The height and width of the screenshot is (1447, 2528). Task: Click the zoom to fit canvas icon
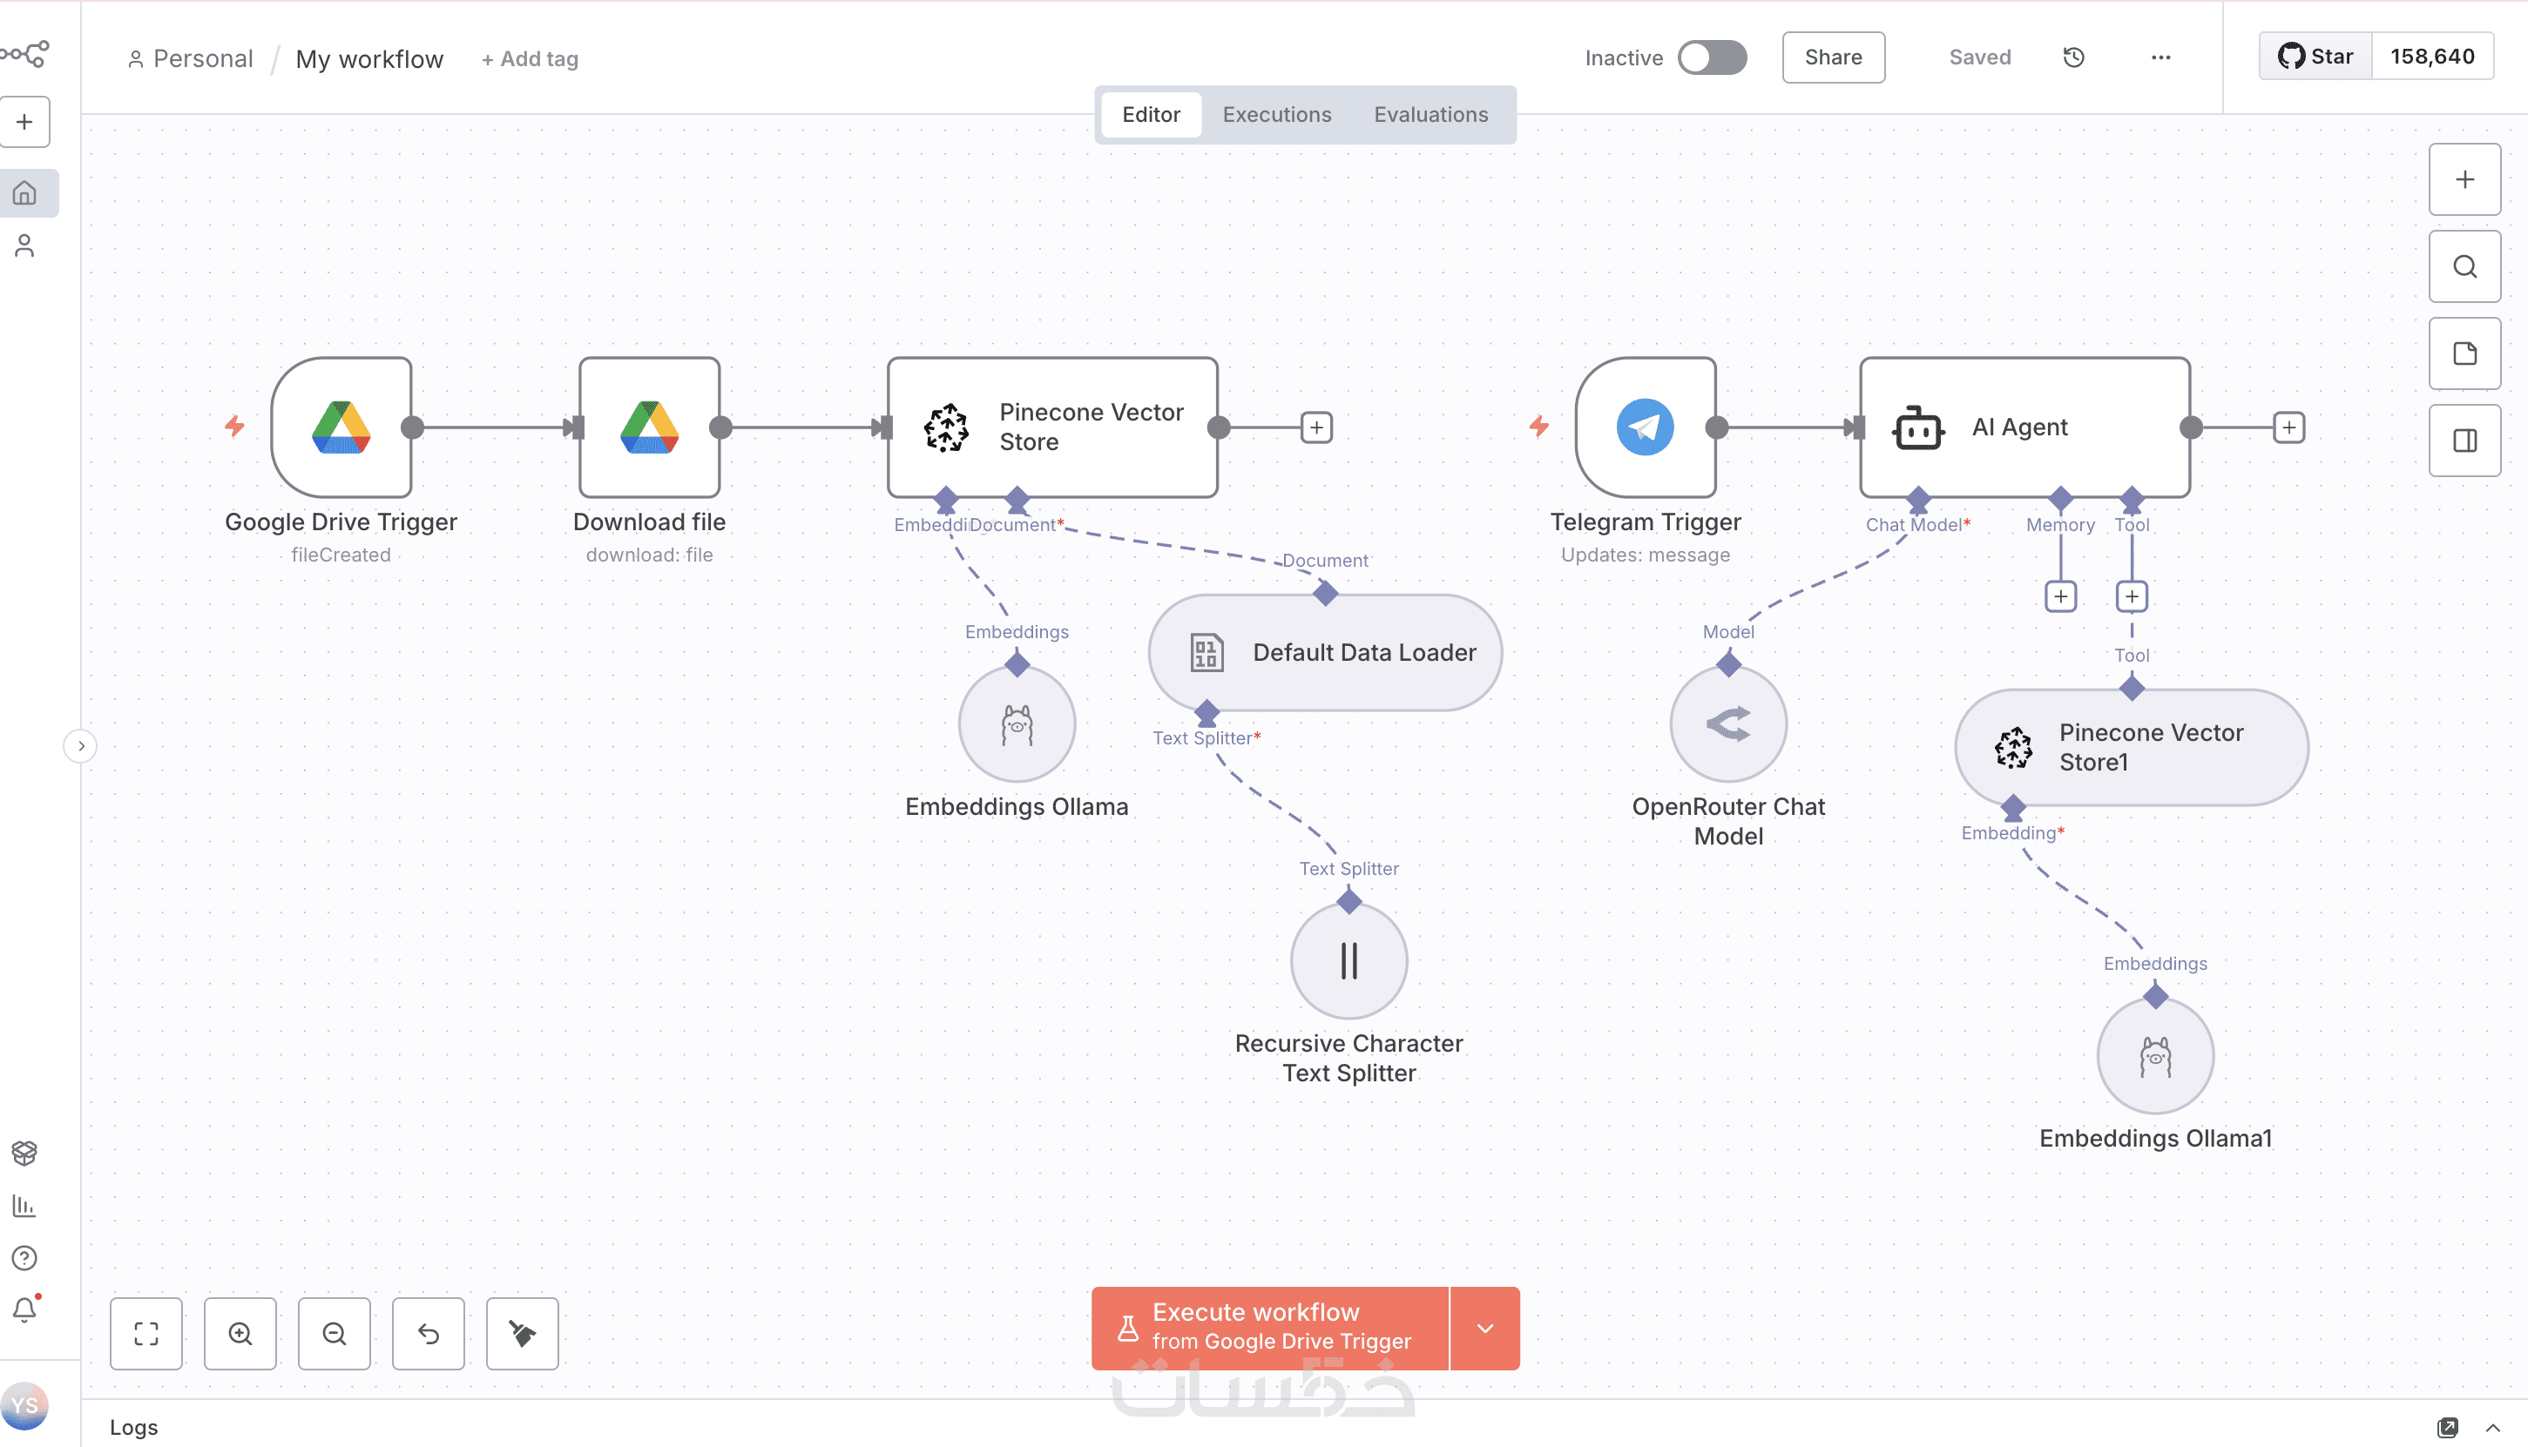[146, 1333]
